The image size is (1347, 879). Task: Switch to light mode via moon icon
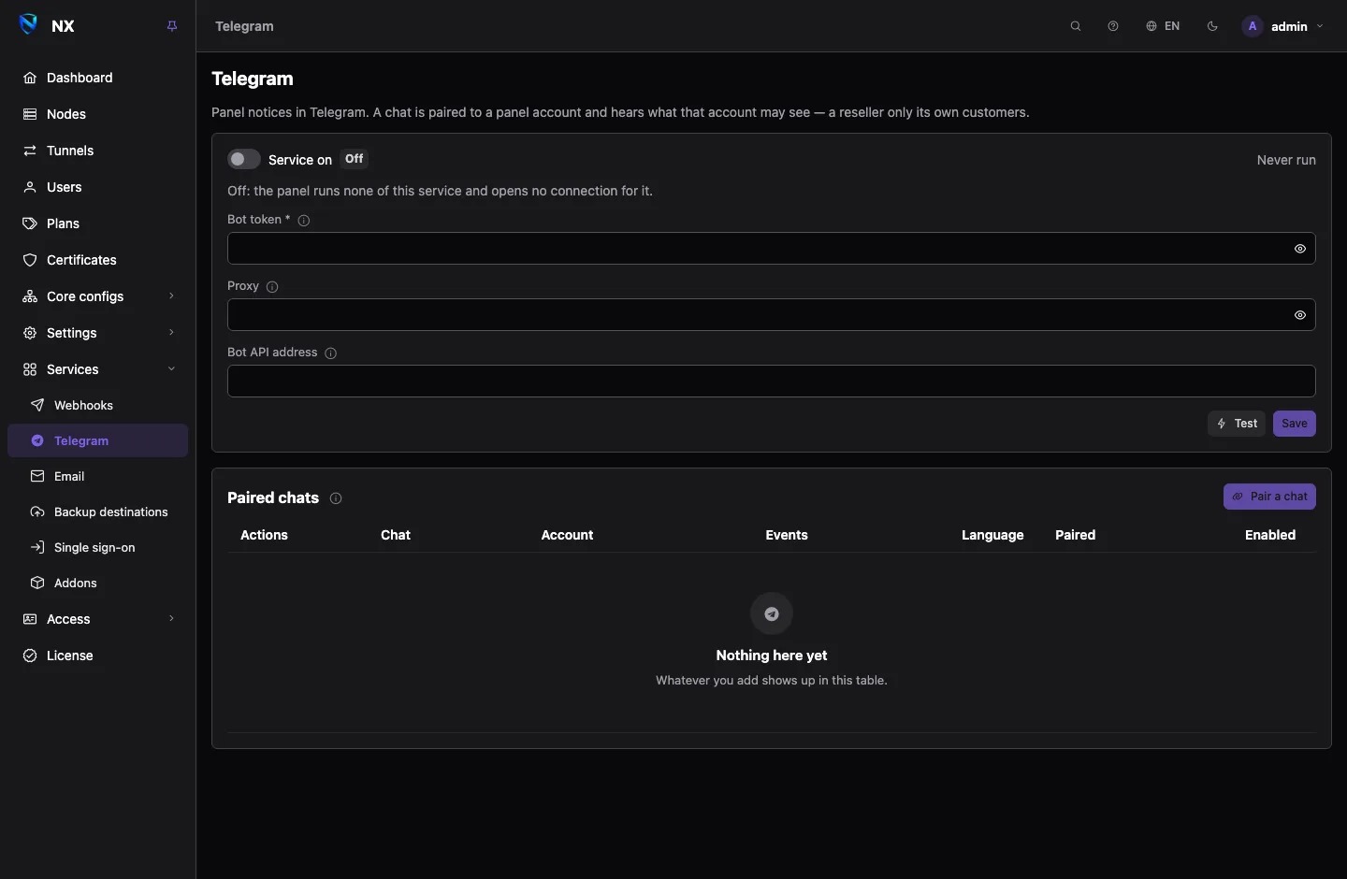coord(1212,26)
